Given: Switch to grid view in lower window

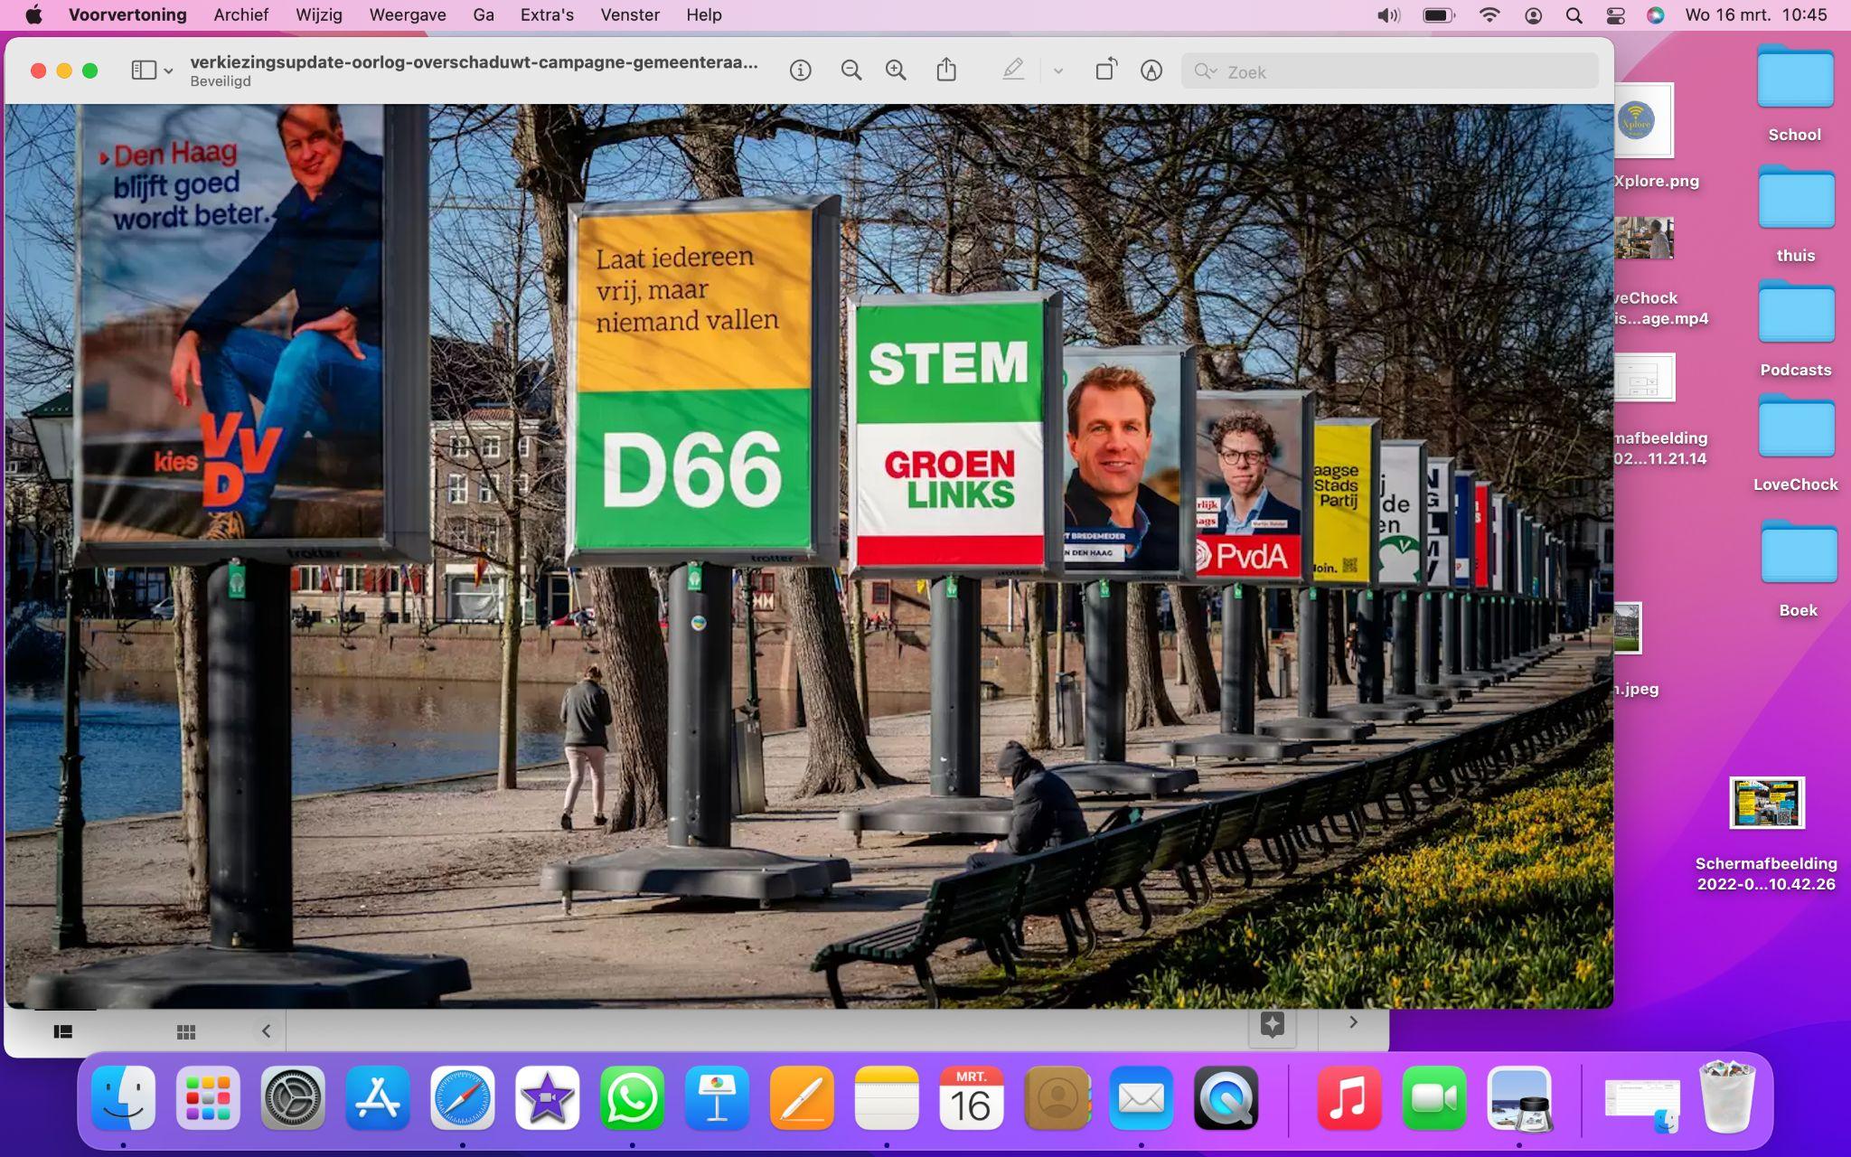Looking at the screenshot, I should coord(186,1031).
